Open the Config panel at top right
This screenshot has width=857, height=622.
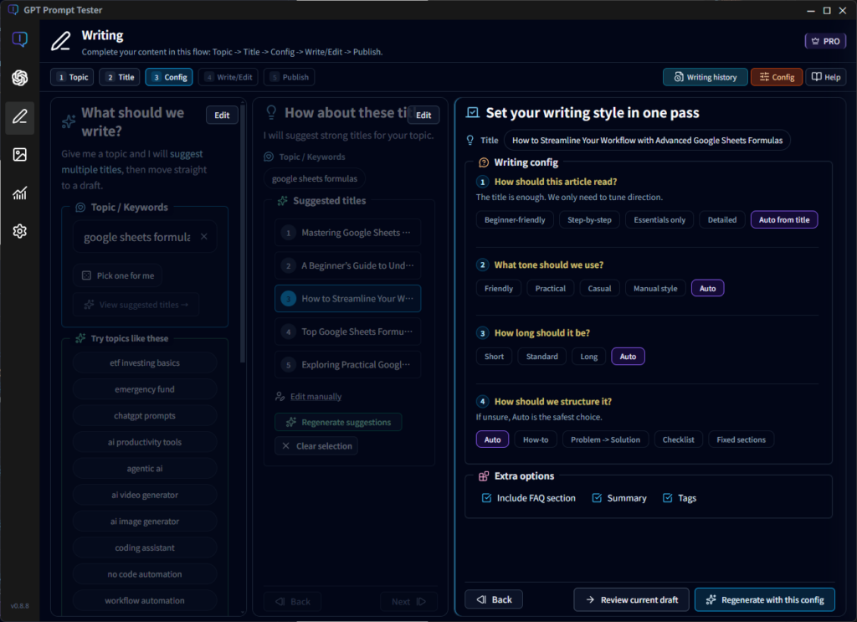(777, 76)
